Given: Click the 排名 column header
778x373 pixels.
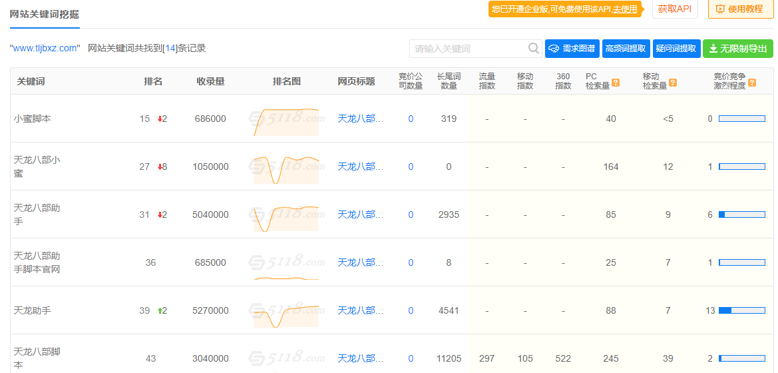Looking at the screenshot, I should coord(153,81).
